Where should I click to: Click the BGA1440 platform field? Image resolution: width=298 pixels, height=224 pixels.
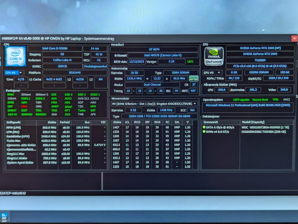click(75, 72)
